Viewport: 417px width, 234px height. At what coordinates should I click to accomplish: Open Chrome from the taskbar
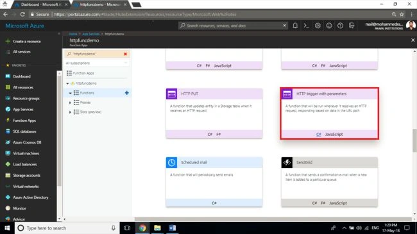142,228
